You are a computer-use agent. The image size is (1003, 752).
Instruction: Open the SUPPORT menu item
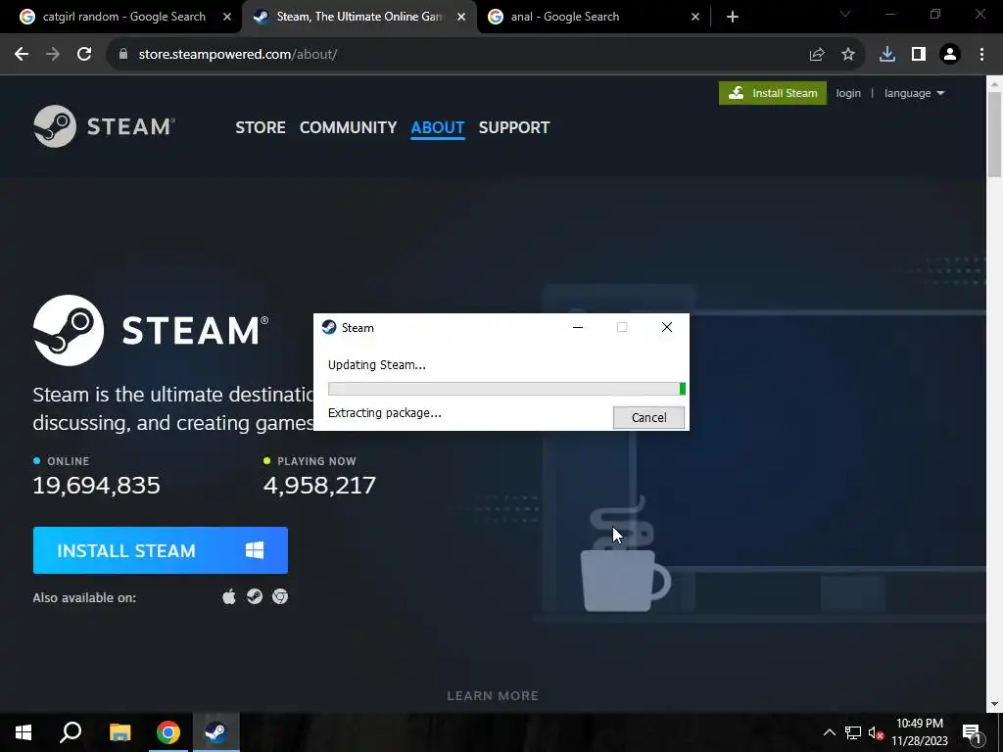coord(513,127)
